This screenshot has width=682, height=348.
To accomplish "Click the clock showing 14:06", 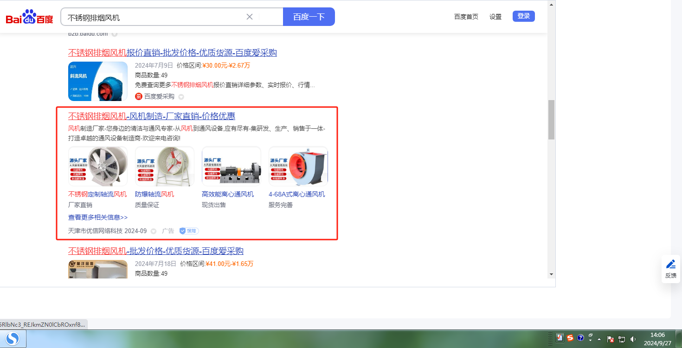I will tap(657, 339).
